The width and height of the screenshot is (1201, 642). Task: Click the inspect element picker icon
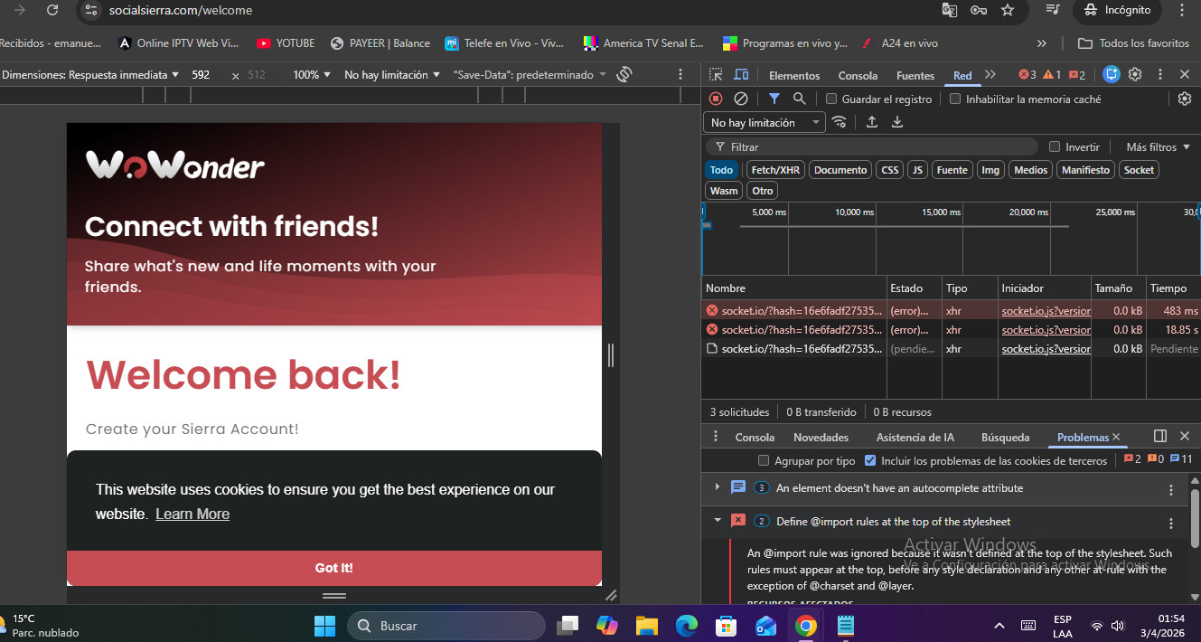(x=716, y=75)
